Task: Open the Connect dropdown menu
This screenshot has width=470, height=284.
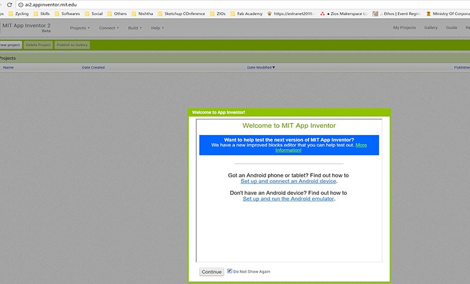Action: click(109, 28)
